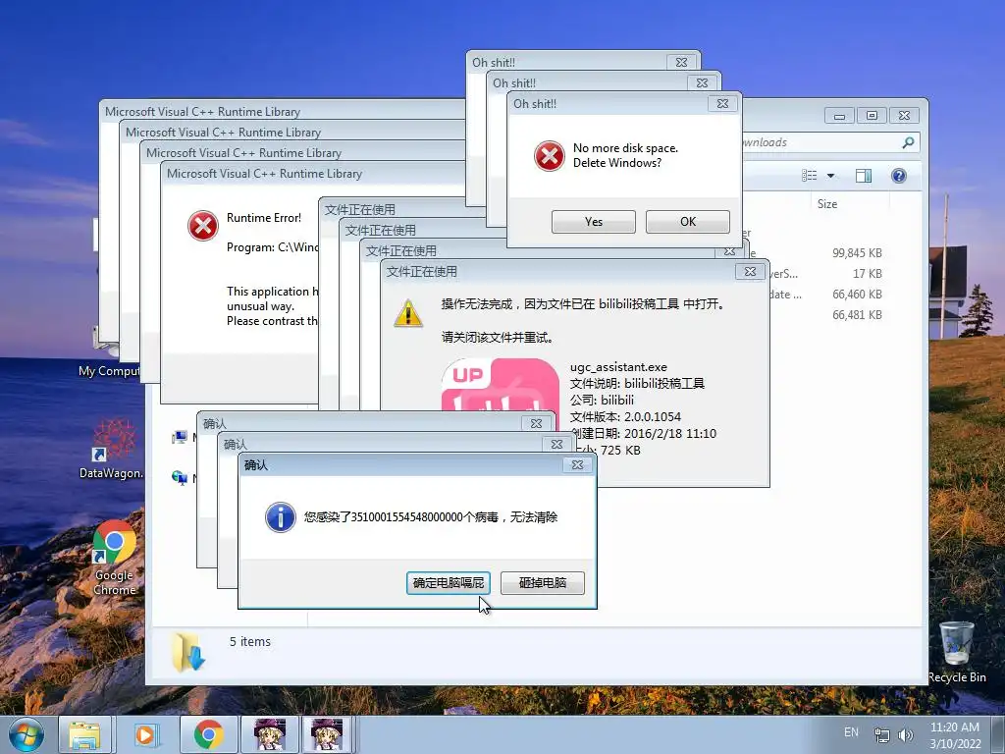The image size is (1005, 754).
Task: Click the computer icon in Explorer navigation pane
Action: 180,437
